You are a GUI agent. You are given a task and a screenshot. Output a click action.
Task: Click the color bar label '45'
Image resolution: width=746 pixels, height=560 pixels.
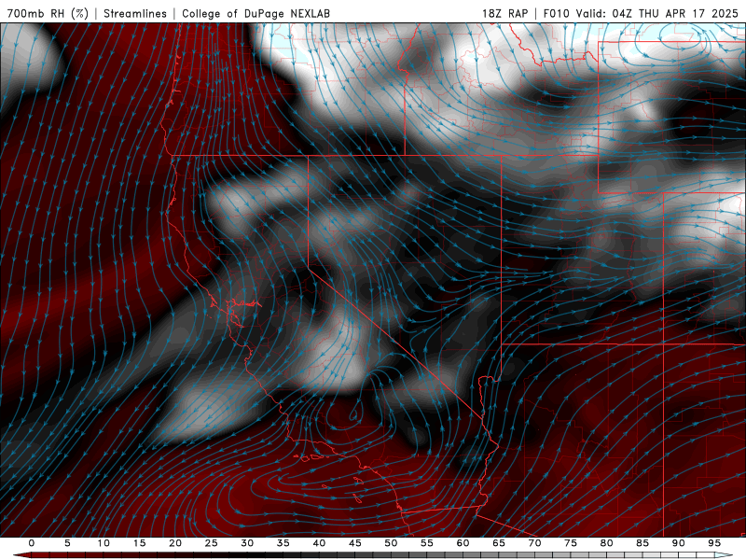pos(355,543)
